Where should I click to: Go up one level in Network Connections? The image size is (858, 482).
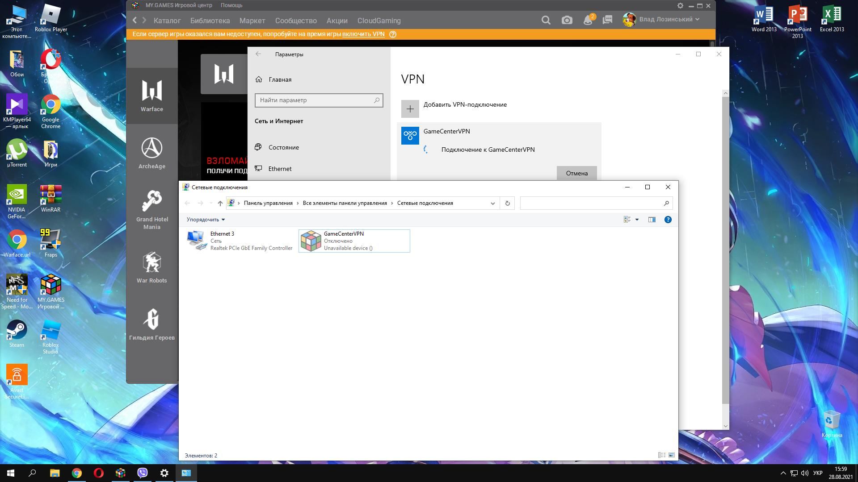tap(220, 203)
